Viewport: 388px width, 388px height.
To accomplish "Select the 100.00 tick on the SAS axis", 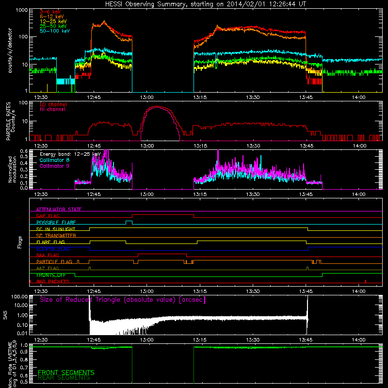I will pyautogui.click(x=20, y=296).
